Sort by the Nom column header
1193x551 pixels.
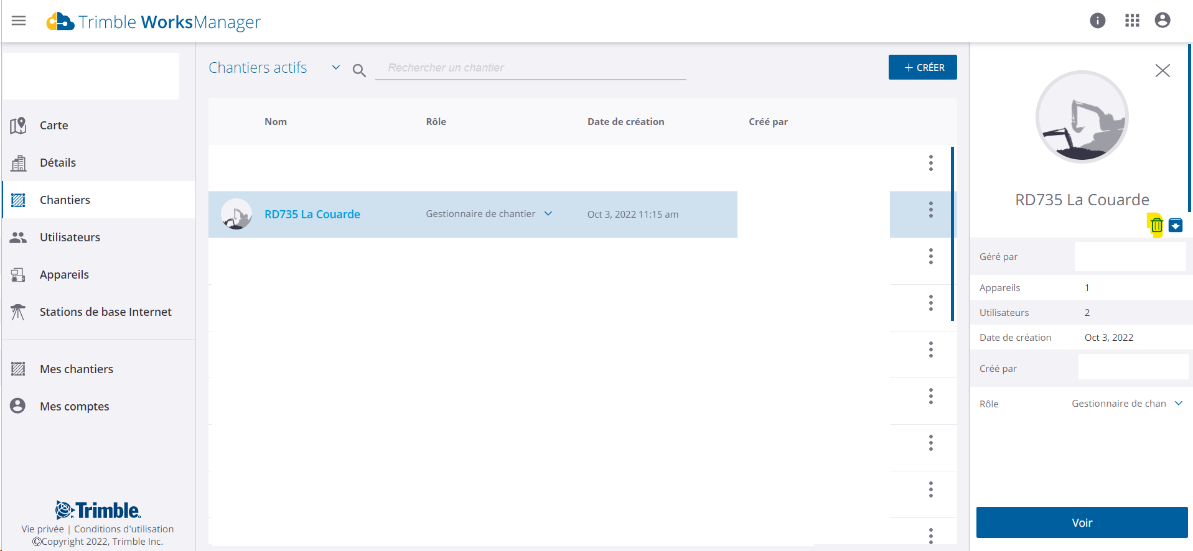276,122
